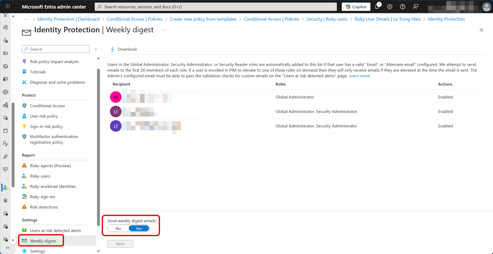Open more options ellipsis beside page title
493x254 pixels.
click(164, 30)
